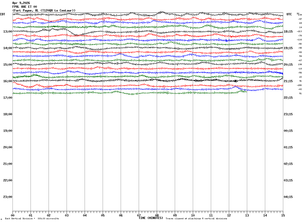The image size is (303, 222).
Task: Click the DC offset value -43
Action: click(300, 89)
